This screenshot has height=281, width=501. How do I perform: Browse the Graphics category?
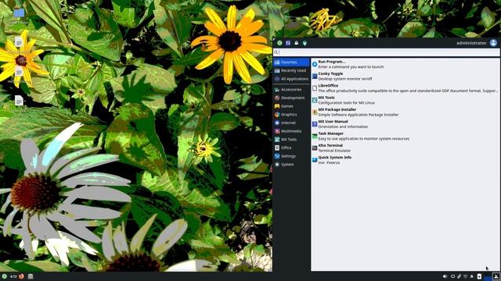(291, 115)
